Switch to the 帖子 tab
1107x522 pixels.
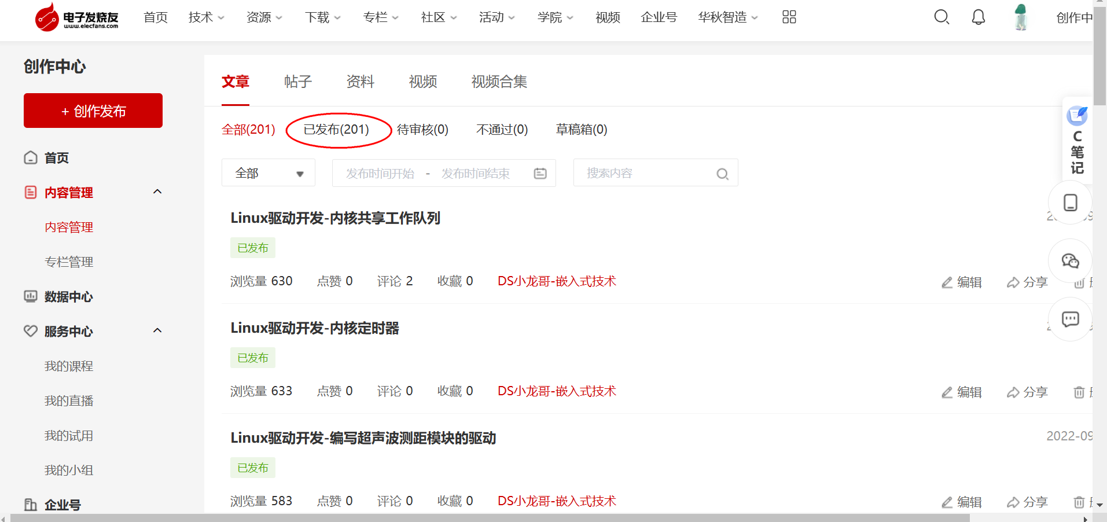tap(298, 82)
